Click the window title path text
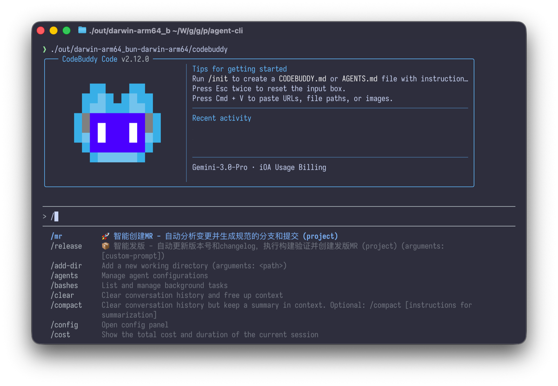 tap(166, 31)
